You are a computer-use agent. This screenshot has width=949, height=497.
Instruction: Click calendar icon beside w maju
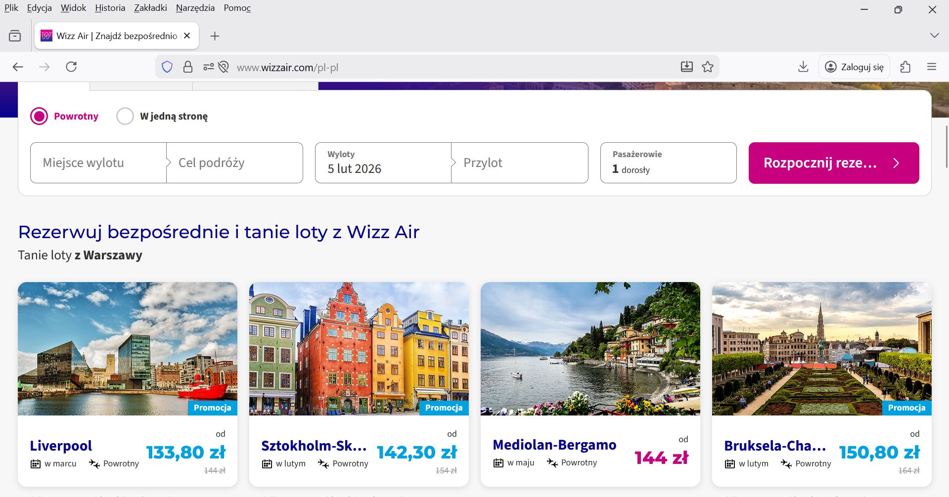[x=498, y=463]
